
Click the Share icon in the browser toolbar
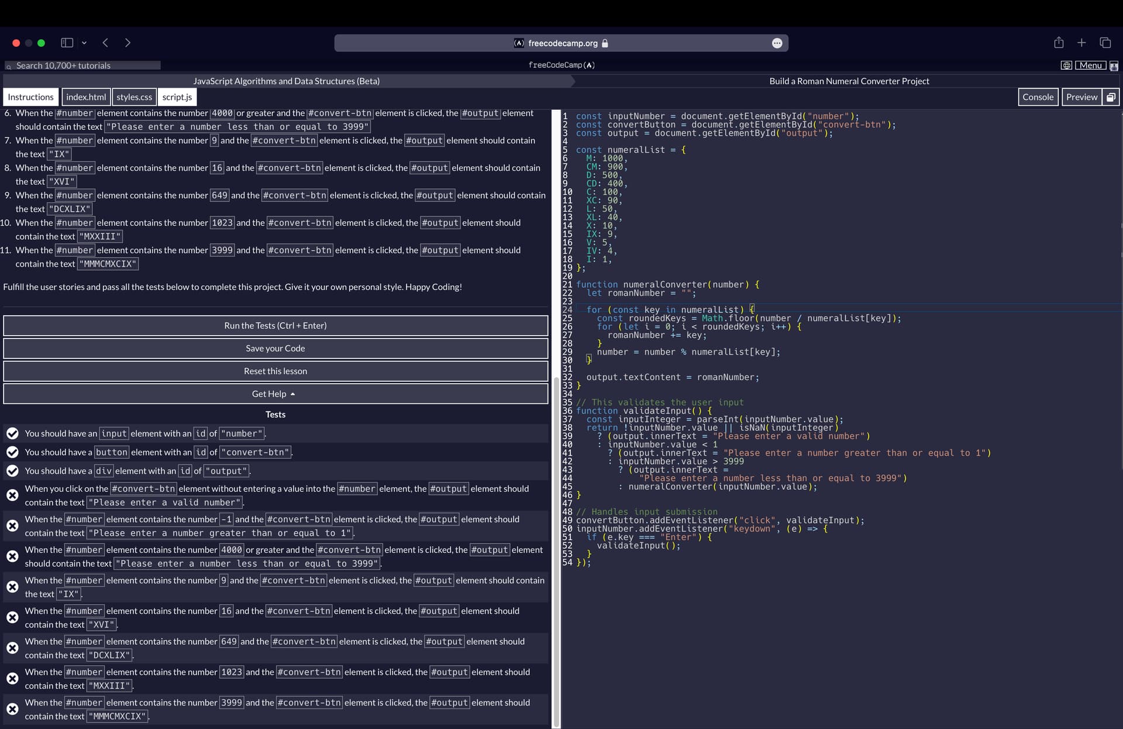point(1058,43)
